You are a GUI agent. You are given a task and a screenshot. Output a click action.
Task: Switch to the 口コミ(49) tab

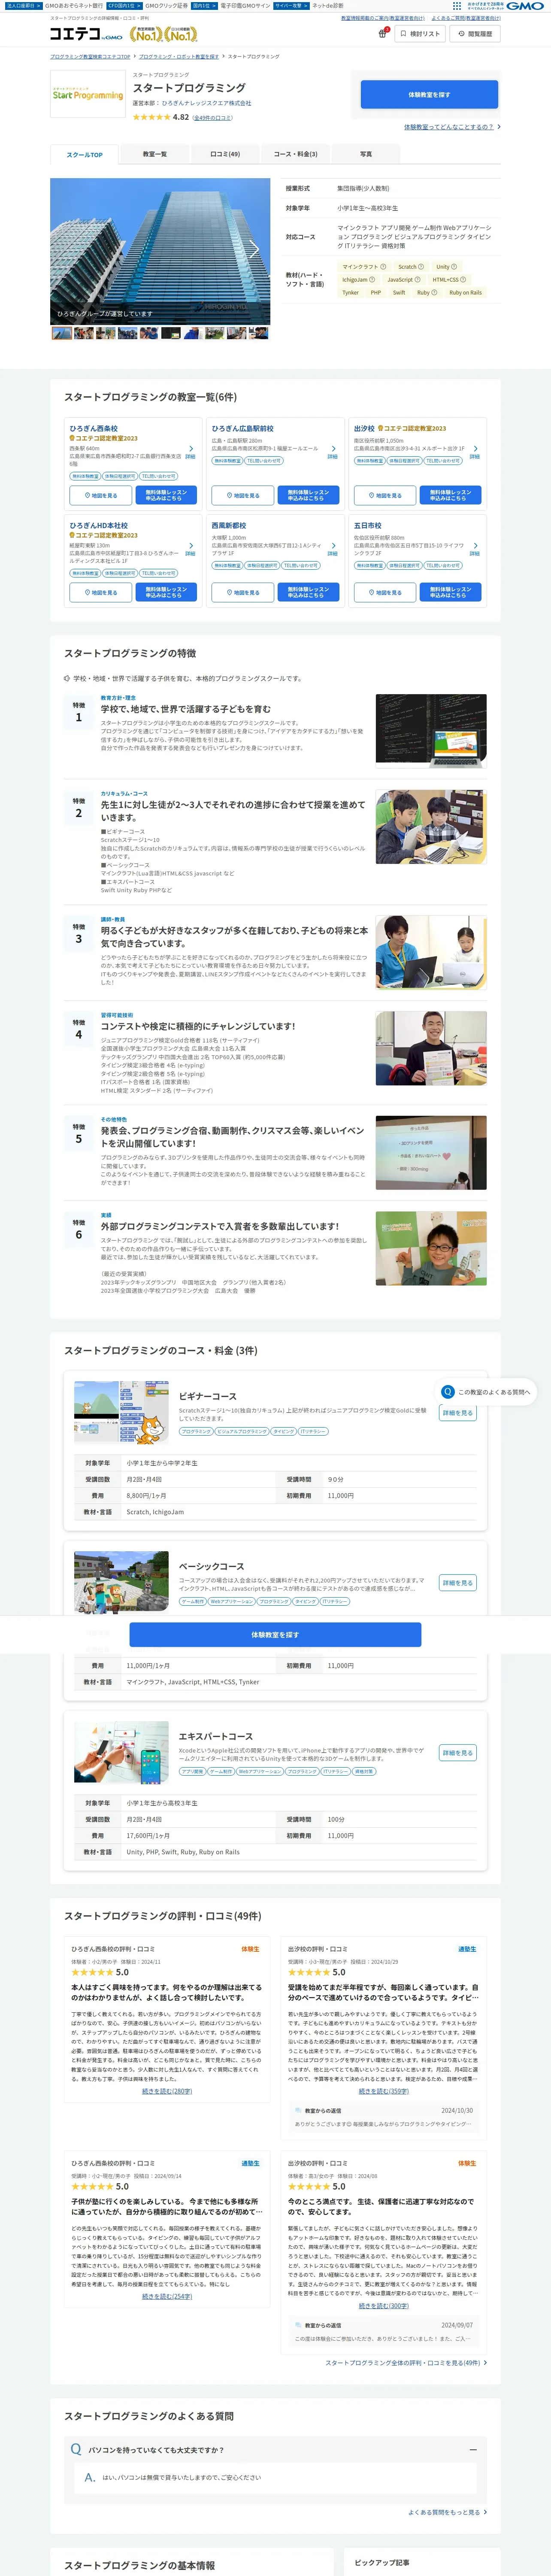[x=225, y=154]
